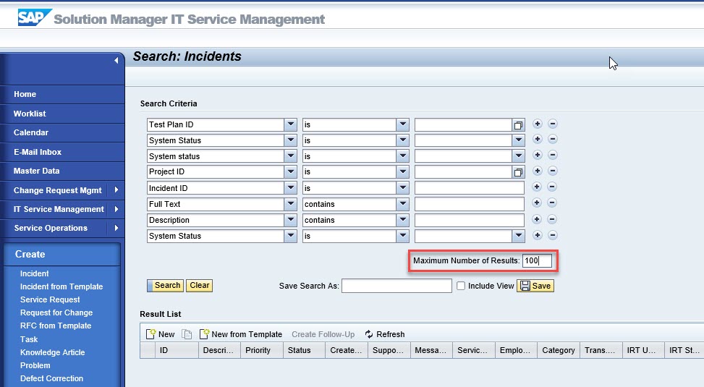This screenshot has height=387, width=704.
Task: Click the Category column header
Action: point(558,350)
